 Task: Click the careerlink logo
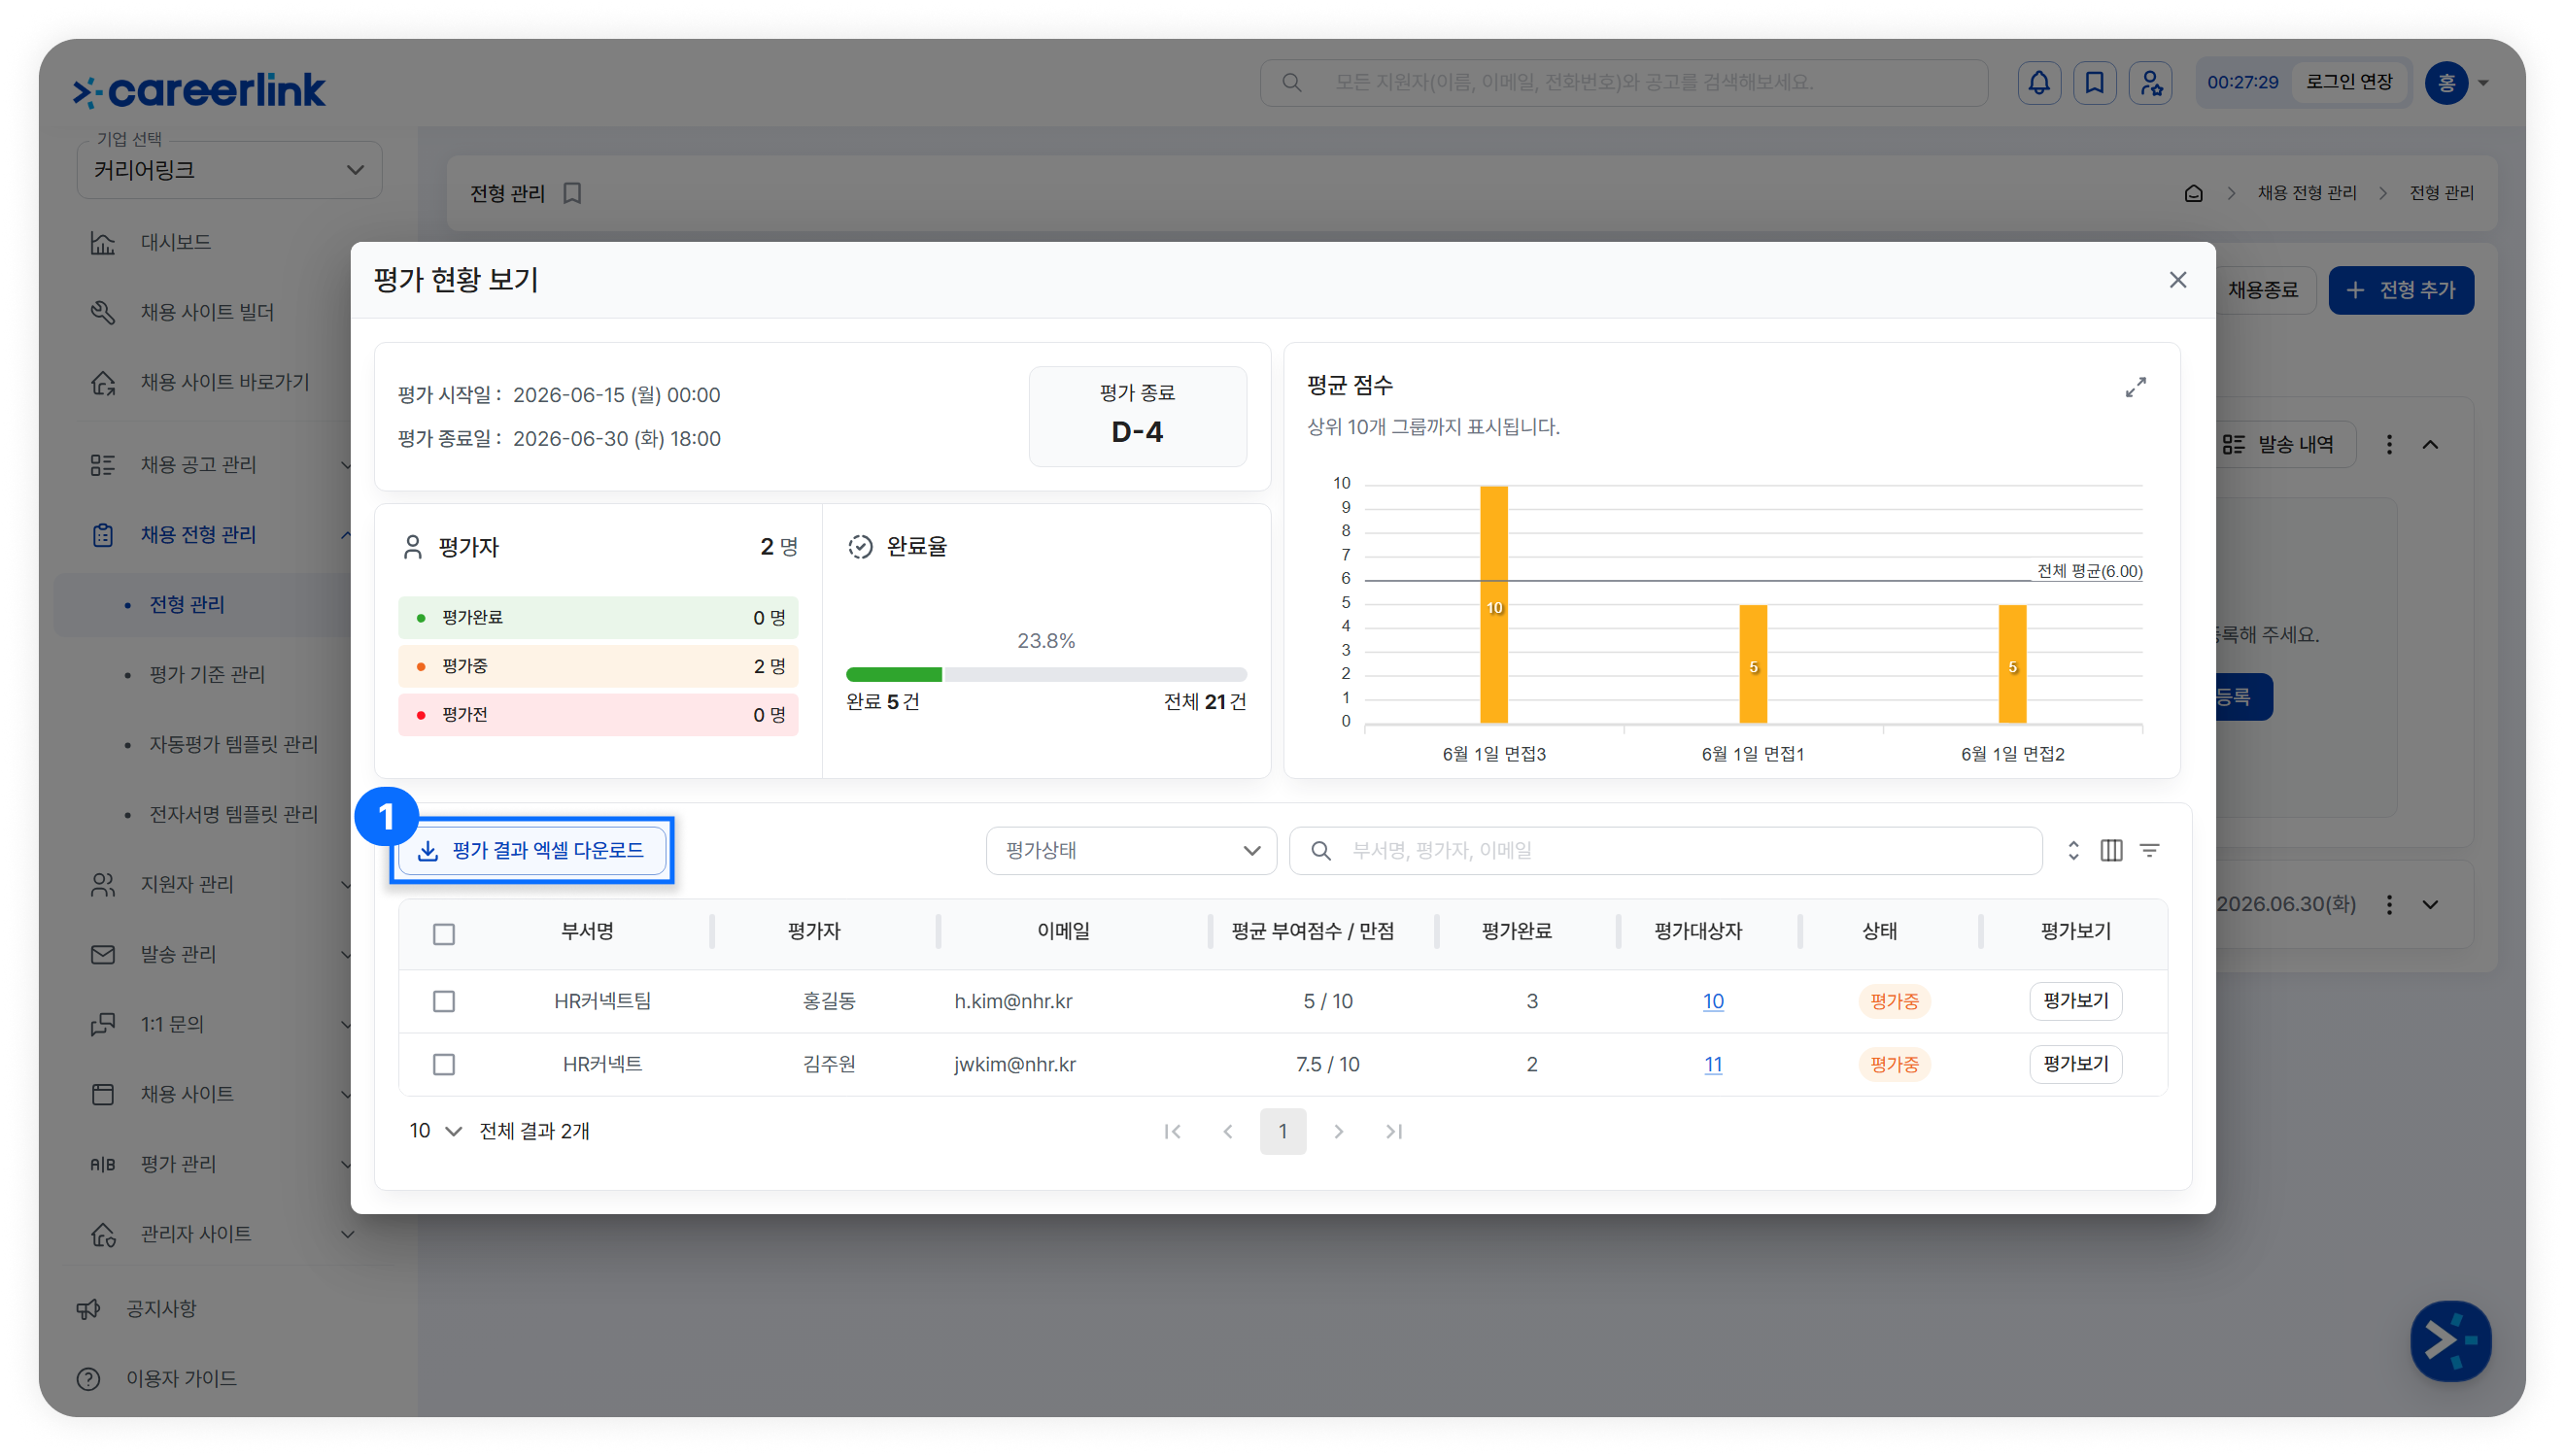coord(199,90)
